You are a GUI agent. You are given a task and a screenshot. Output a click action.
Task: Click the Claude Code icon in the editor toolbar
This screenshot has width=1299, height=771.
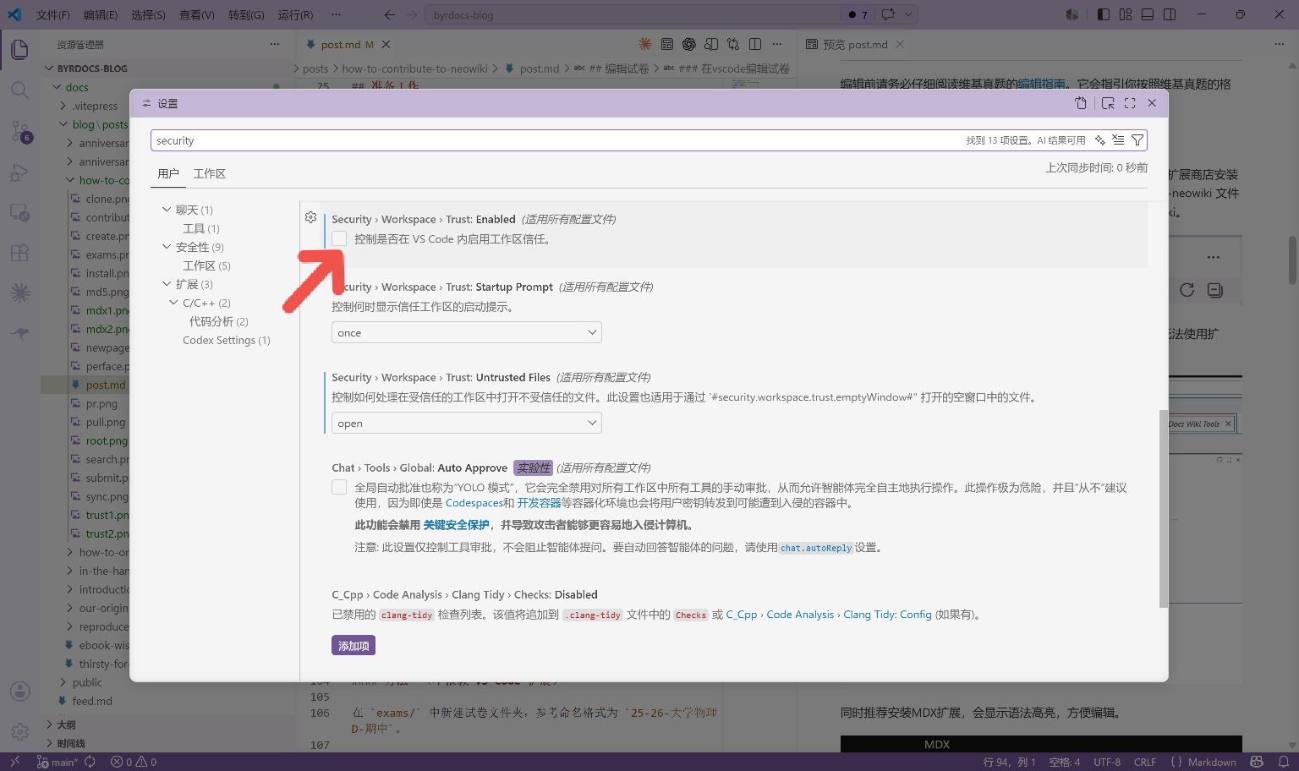[x=645, y=44]
